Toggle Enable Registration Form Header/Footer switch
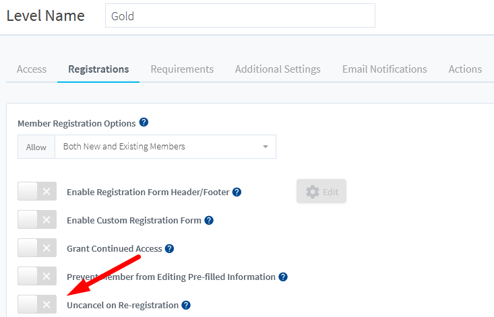 (37, 192)
